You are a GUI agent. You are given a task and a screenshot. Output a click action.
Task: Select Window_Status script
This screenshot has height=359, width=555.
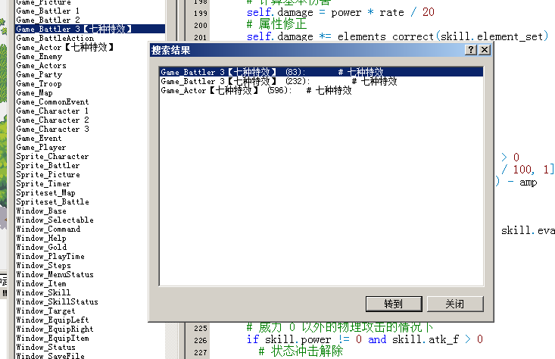click(45, 348)
